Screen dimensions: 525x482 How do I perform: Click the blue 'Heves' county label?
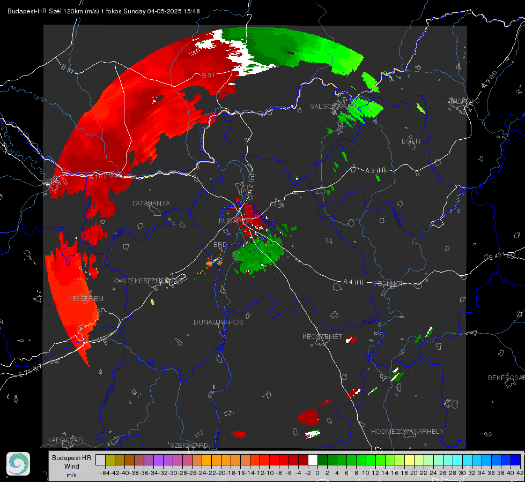point(396,217)
